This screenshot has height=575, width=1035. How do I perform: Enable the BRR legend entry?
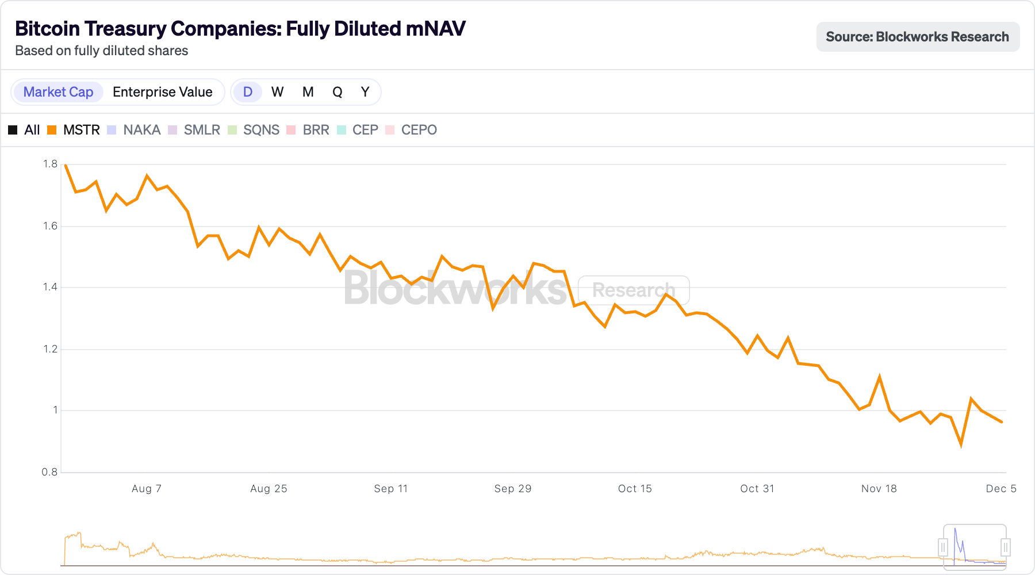pos(308,130)
